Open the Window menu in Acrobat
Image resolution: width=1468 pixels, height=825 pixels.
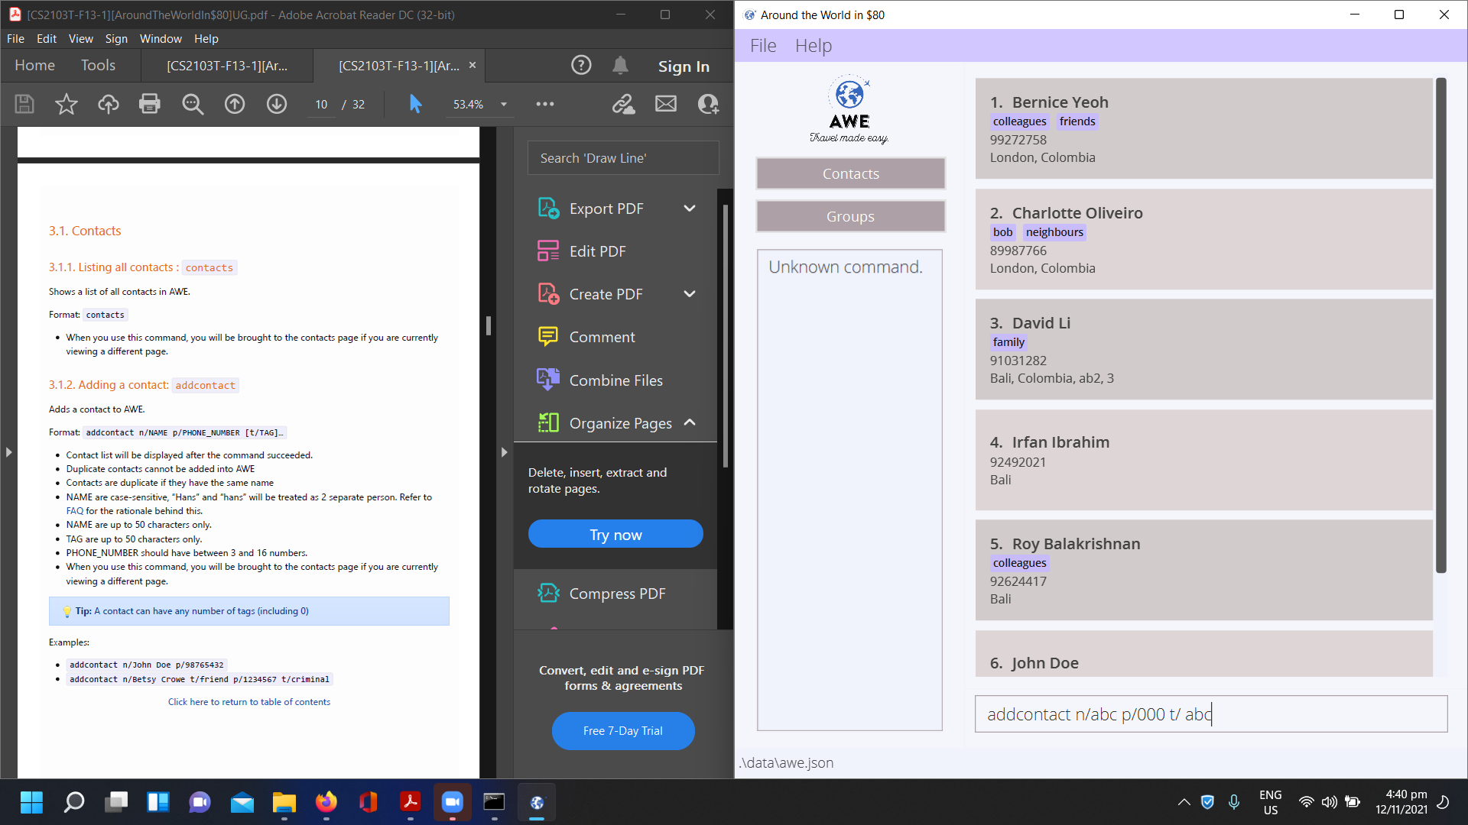point(161,38)
